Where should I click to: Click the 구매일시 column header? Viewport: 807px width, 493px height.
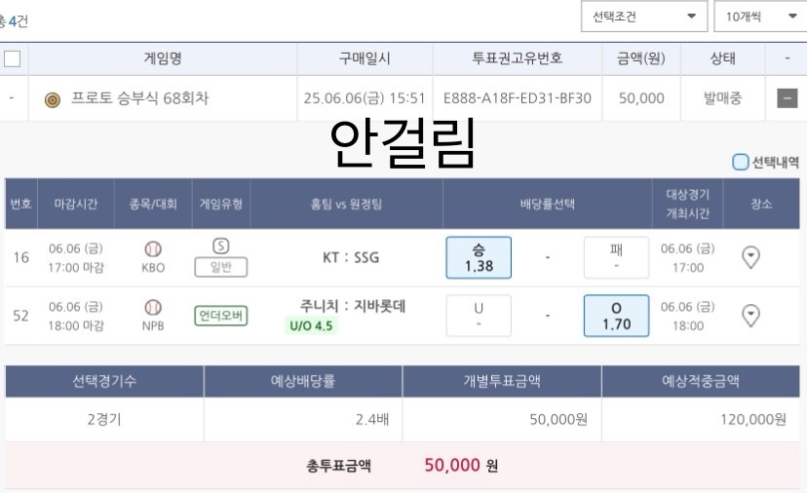(365, 58)
